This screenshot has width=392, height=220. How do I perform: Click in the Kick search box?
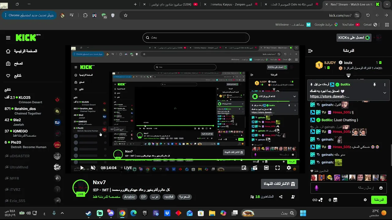pos(196,38)
